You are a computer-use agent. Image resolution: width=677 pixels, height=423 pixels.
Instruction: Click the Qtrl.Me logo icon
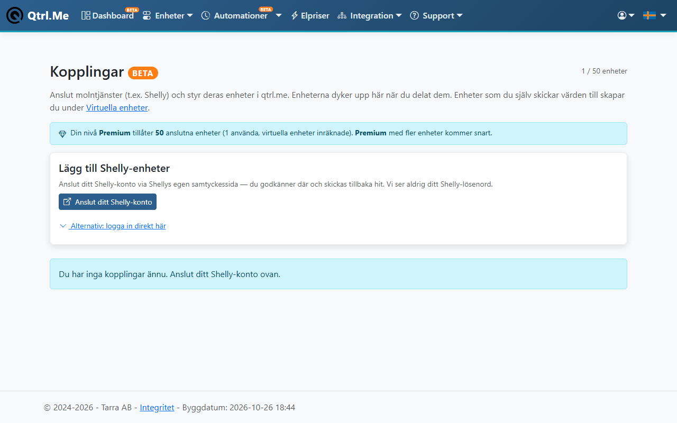15,15
